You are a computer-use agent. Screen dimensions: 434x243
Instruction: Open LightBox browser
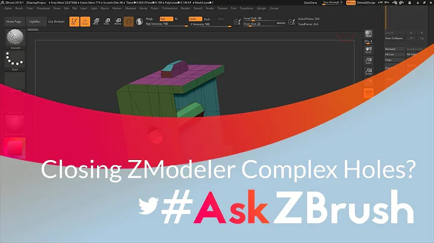point(35,22)
